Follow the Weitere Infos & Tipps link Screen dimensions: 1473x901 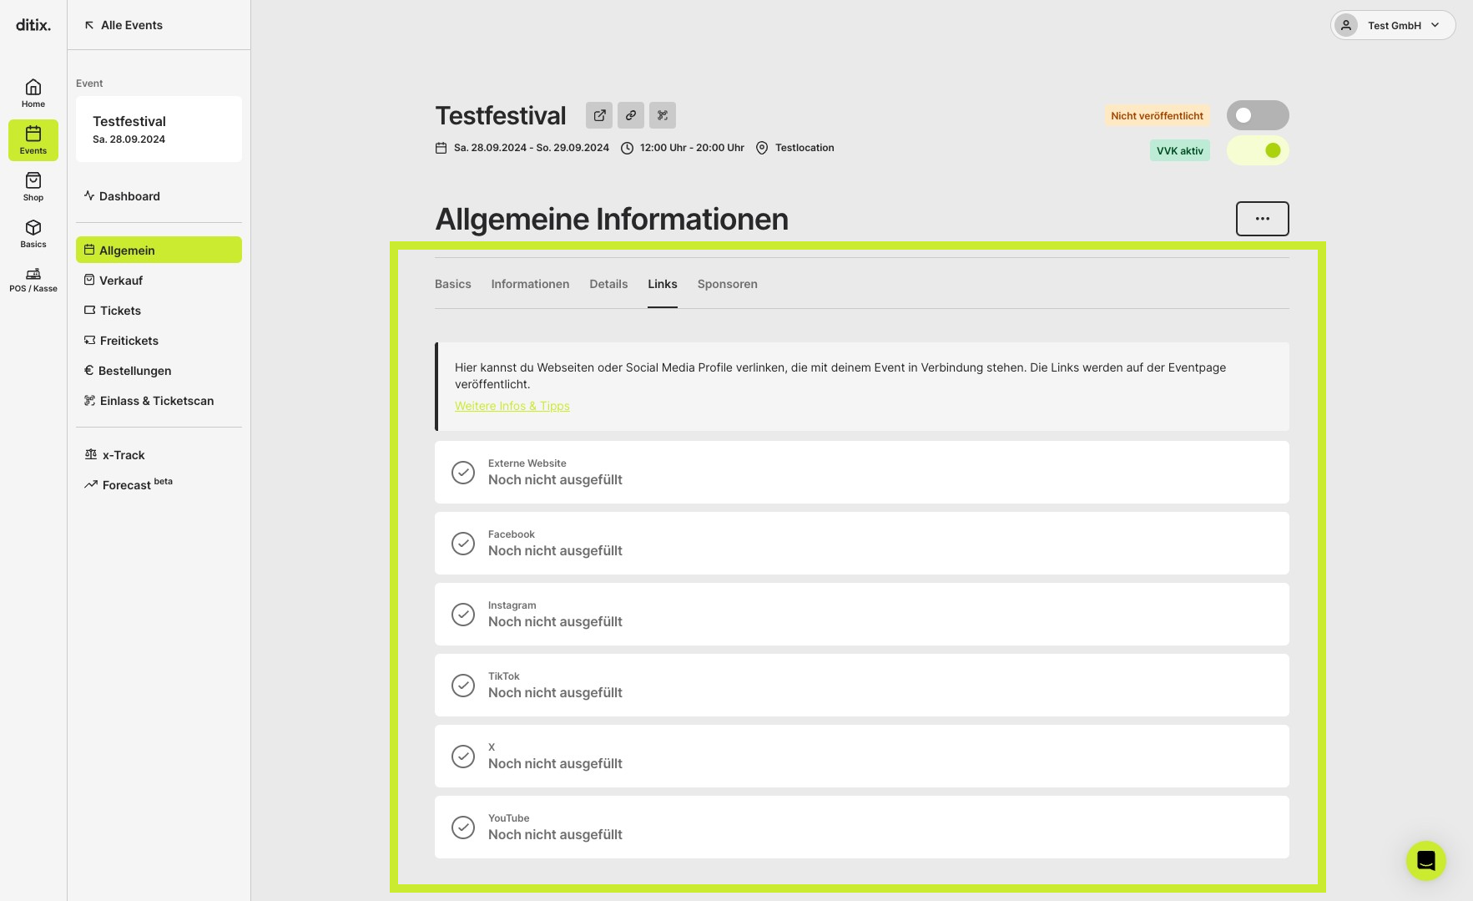point(512,406)
